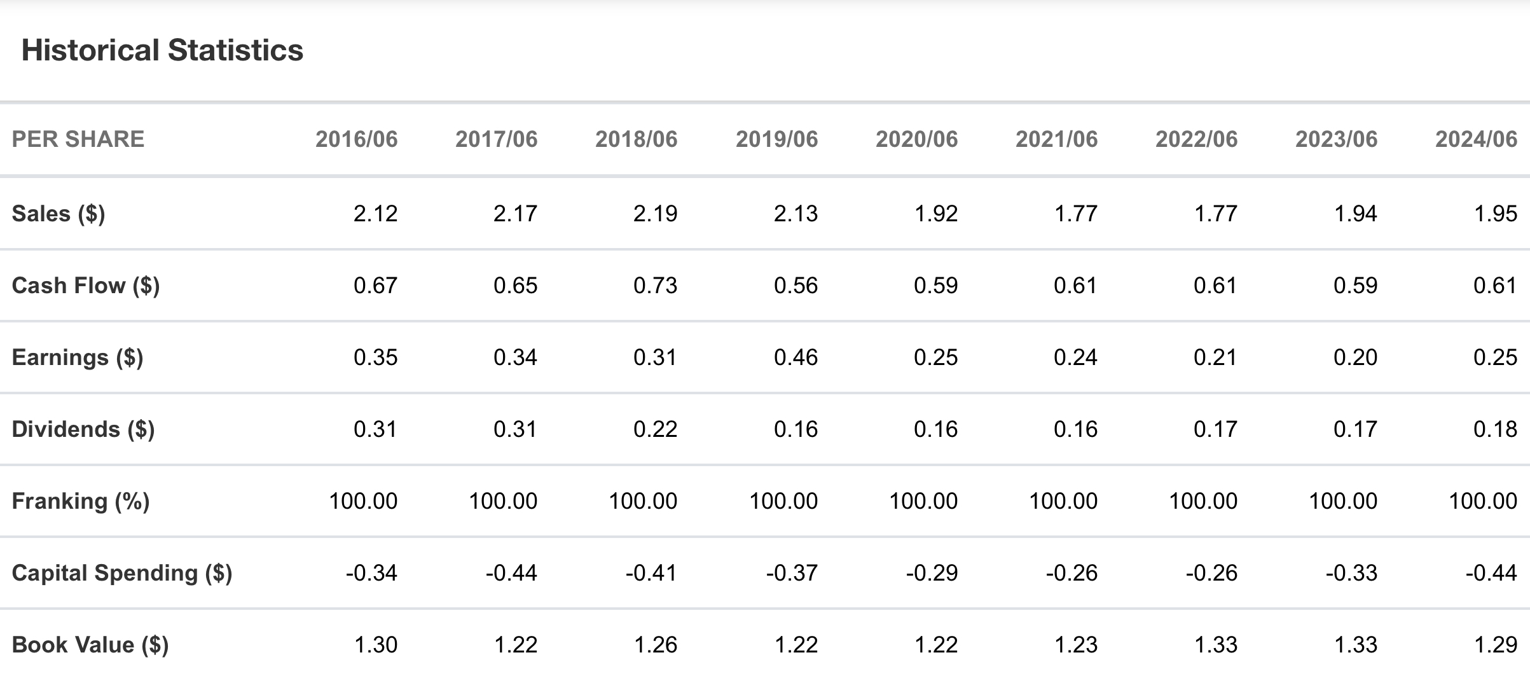Click the Franking (%) row label

click(x=81, y=501)
